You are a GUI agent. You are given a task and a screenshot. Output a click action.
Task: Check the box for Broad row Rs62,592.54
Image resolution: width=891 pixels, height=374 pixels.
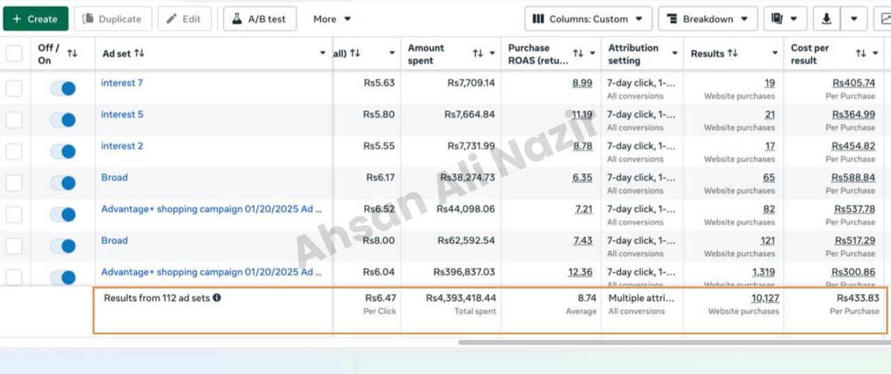[x=14, y=245]
